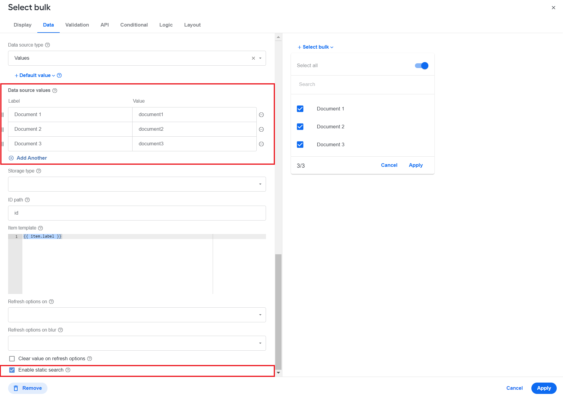Viewport: 563px width, 399px height.
Task: Click the drag handle of Document 2 row
Action: pyautogui.click(x=3, y=129)
